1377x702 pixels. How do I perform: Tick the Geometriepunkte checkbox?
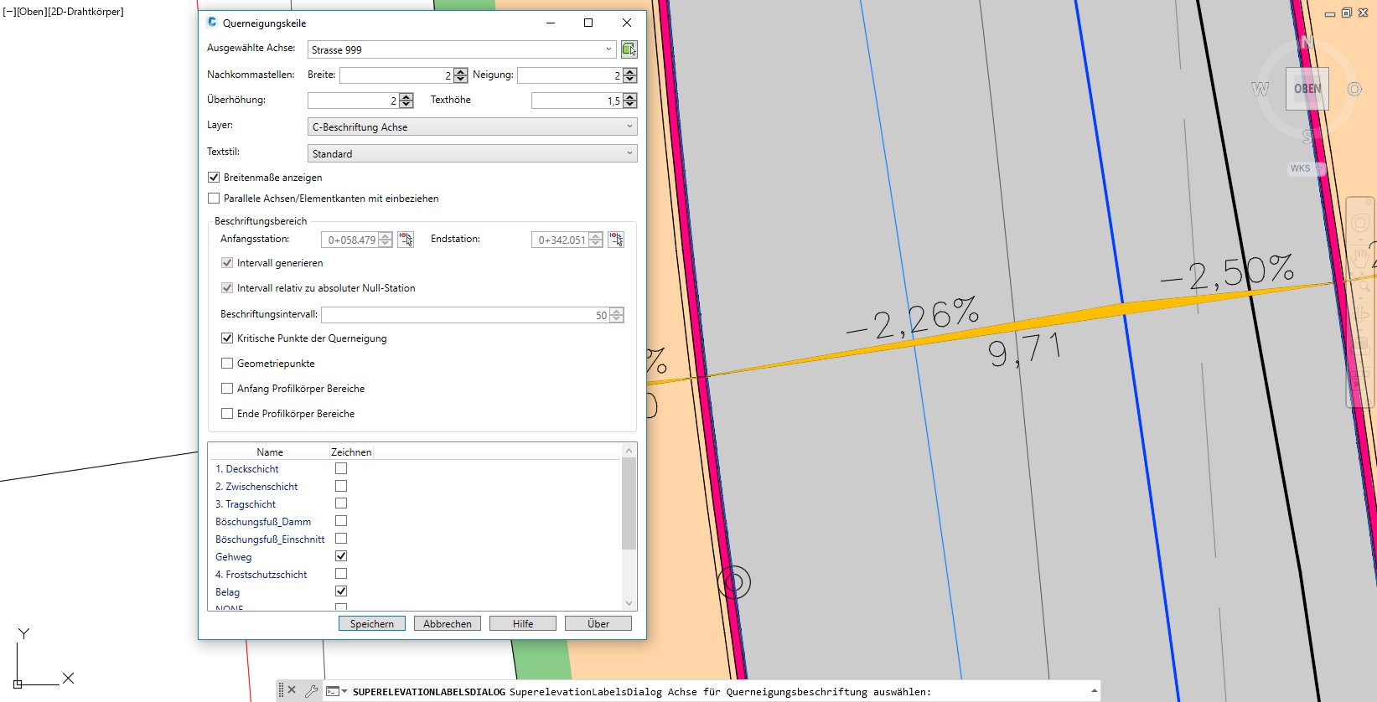(227, 364)
